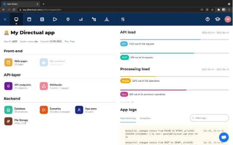Click the Regular operations progress bar

click(x=174, y=77)
